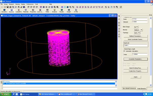Click the top icon in viewport side toolbar
Viewport: 153px width, 96px height.
pos(119,16)
